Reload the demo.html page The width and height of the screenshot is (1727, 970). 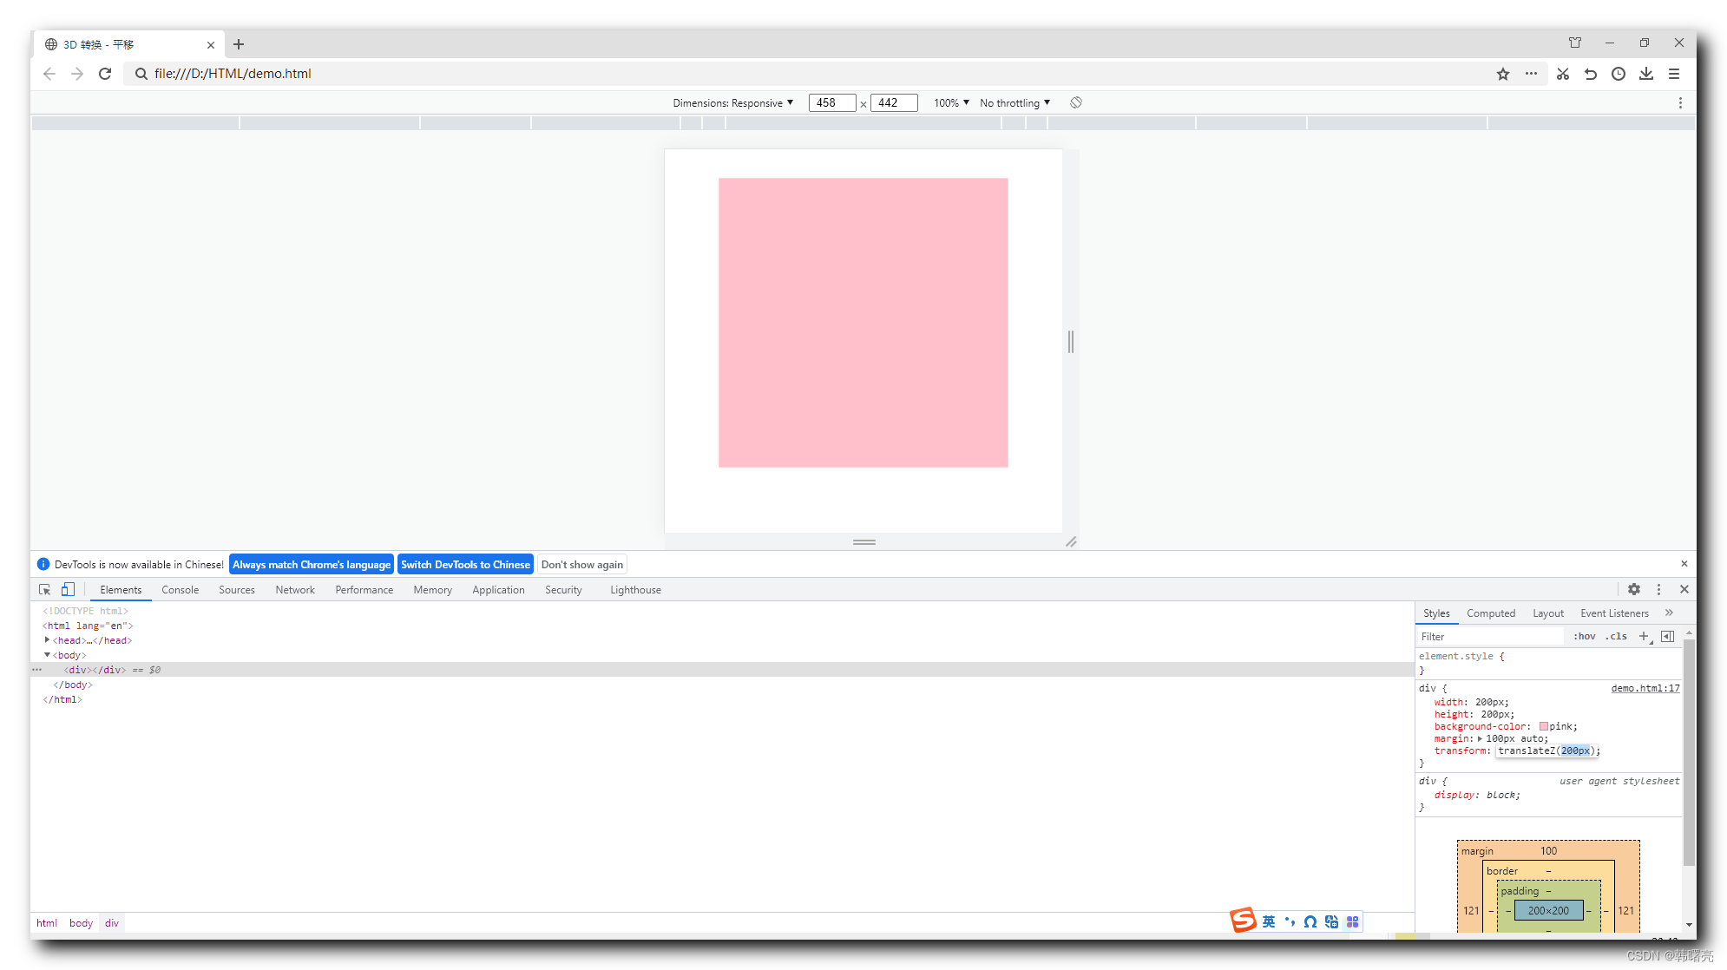(105, 74)
